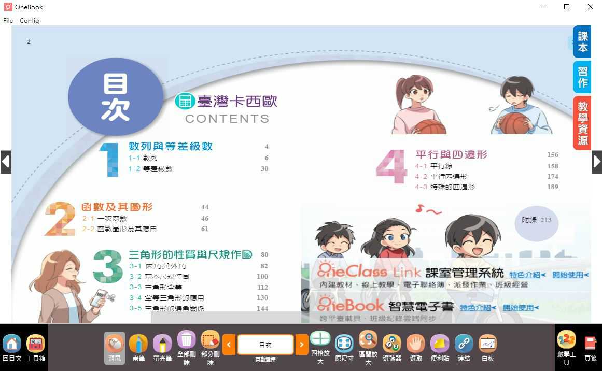
Task: Flip to previous page using left edge arrow
Action: click(5, 162)
